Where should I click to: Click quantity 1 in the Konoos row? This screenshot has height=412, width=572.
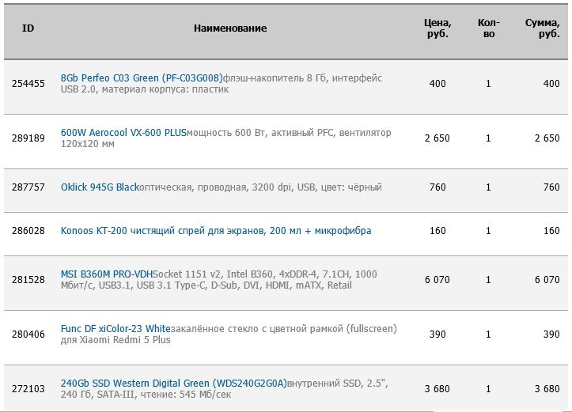(488, 231)
